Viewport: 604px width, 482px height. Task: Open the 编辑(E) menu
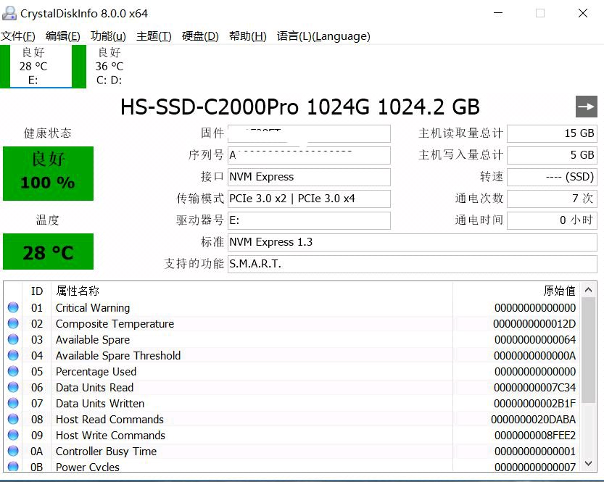point(63,36)
